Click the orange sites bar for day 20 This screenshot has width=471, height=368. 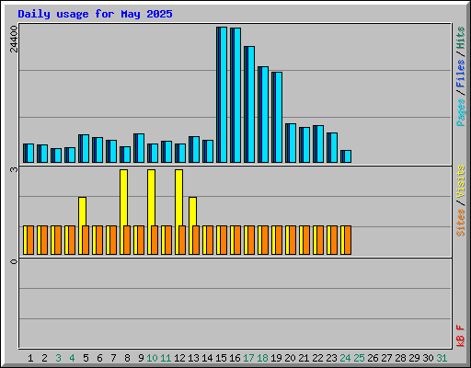coord(293,240)
